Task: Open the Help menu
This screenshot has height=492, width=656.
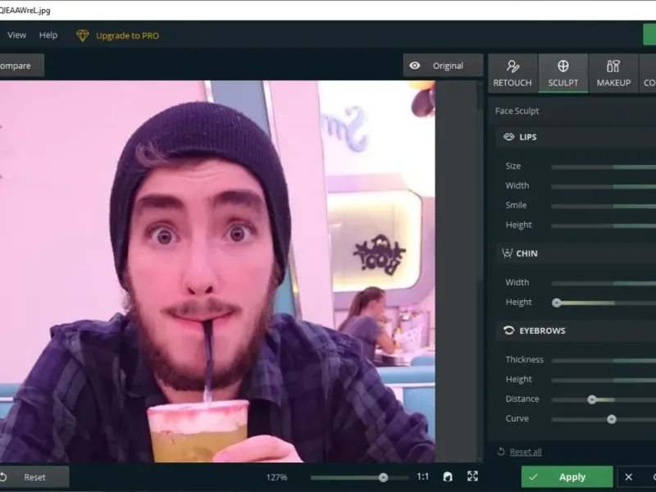Action: tap(48, 35)
